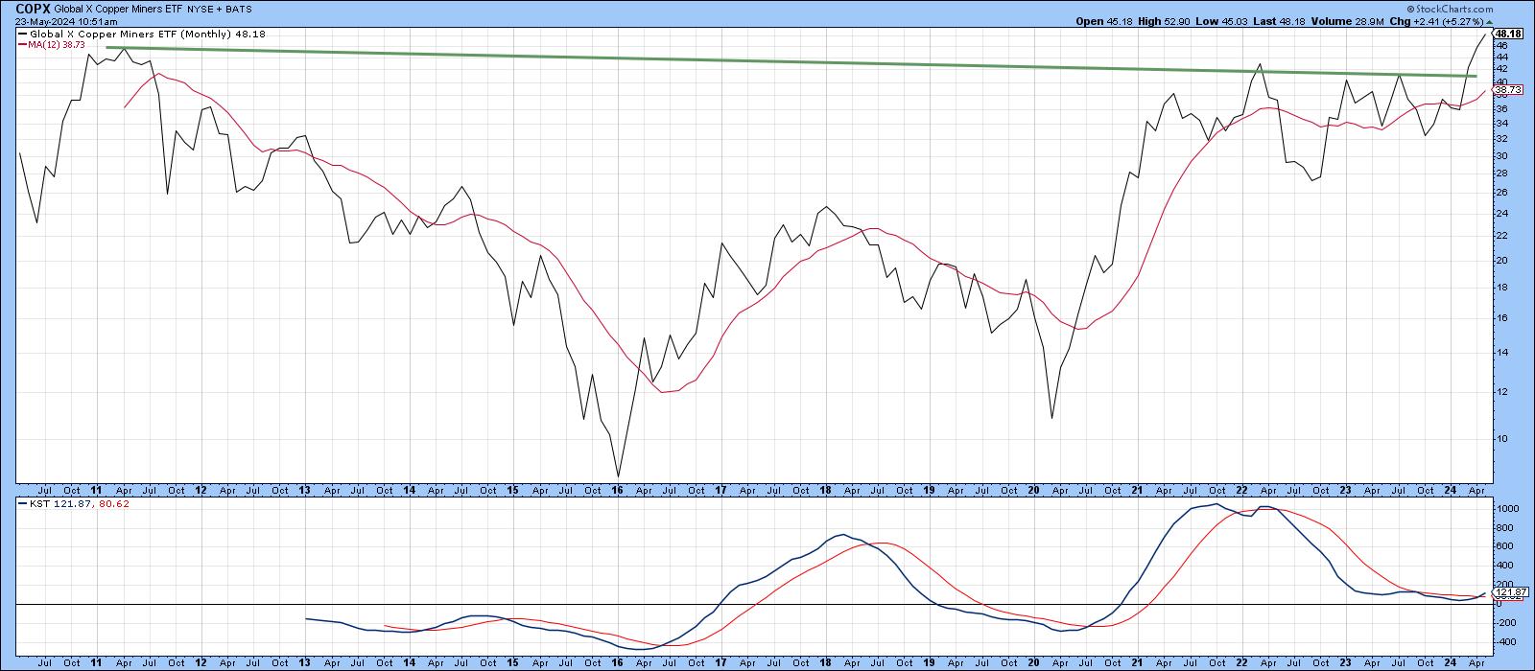Select the "Open 45.18" header value
The image size is (1535, 671).
click(x=1103, y=20)
